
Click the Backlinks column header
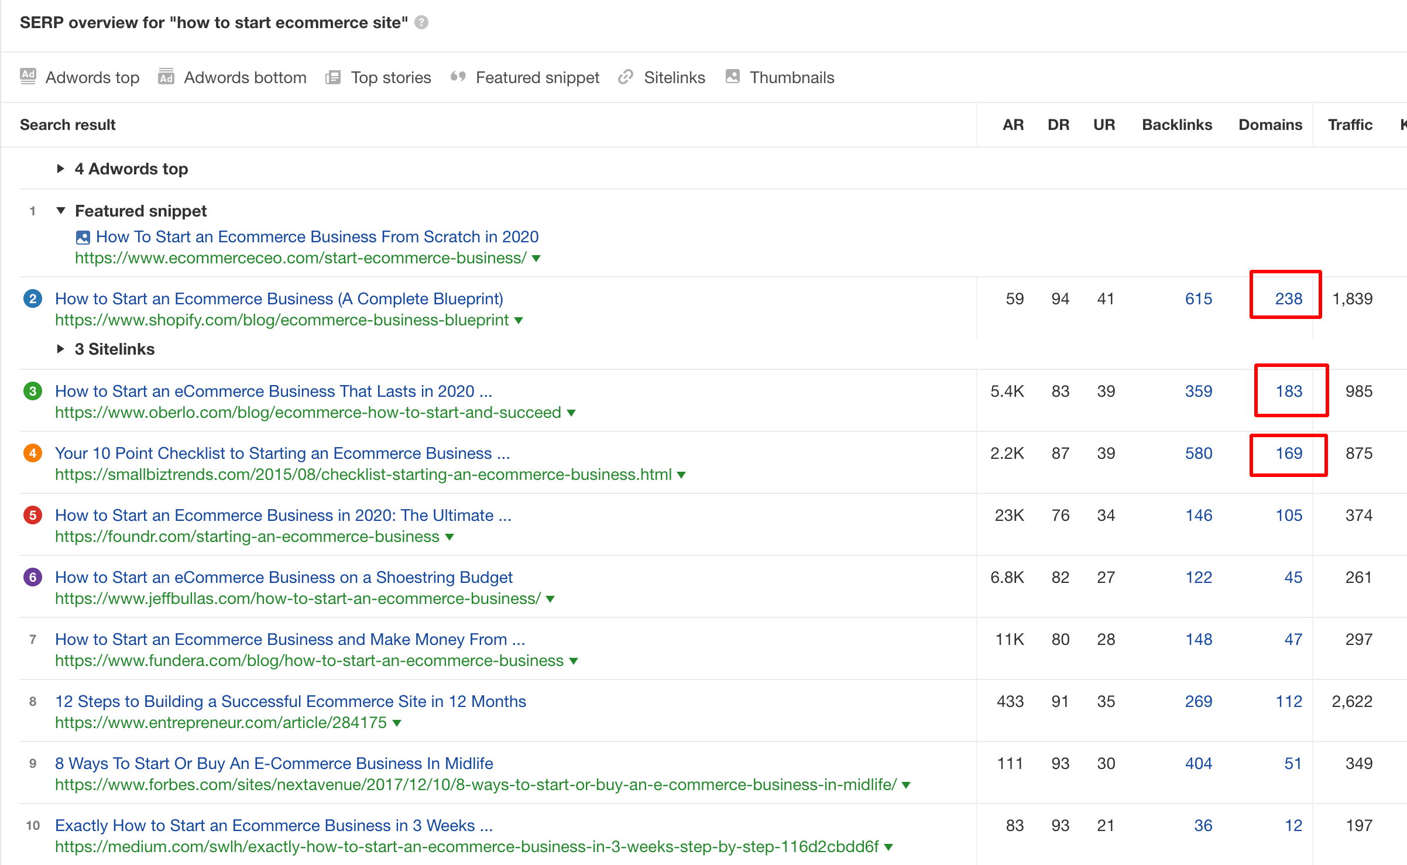[1177, 125]
